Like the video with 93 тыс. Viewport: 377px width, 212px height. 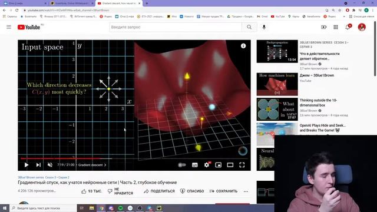click(x=91, y=191)
